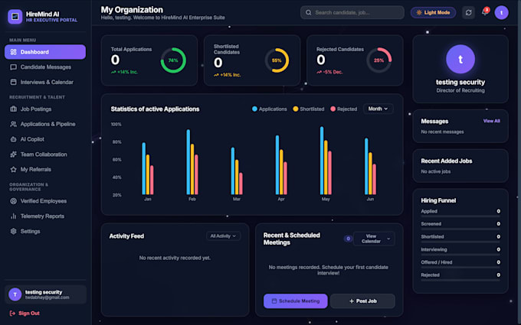Click the '+14% Inc.' trend under Total Applications
This screenshot has height=325, width=521.
[x=124, y=72]
